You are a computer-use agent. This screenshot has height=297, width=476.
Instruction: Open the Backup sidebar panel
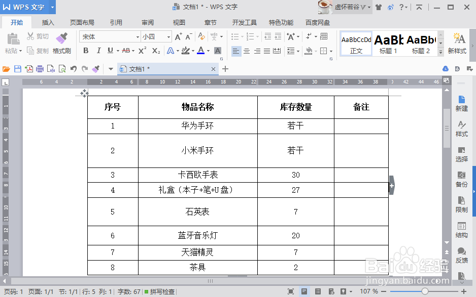click(x=461, y=180)
